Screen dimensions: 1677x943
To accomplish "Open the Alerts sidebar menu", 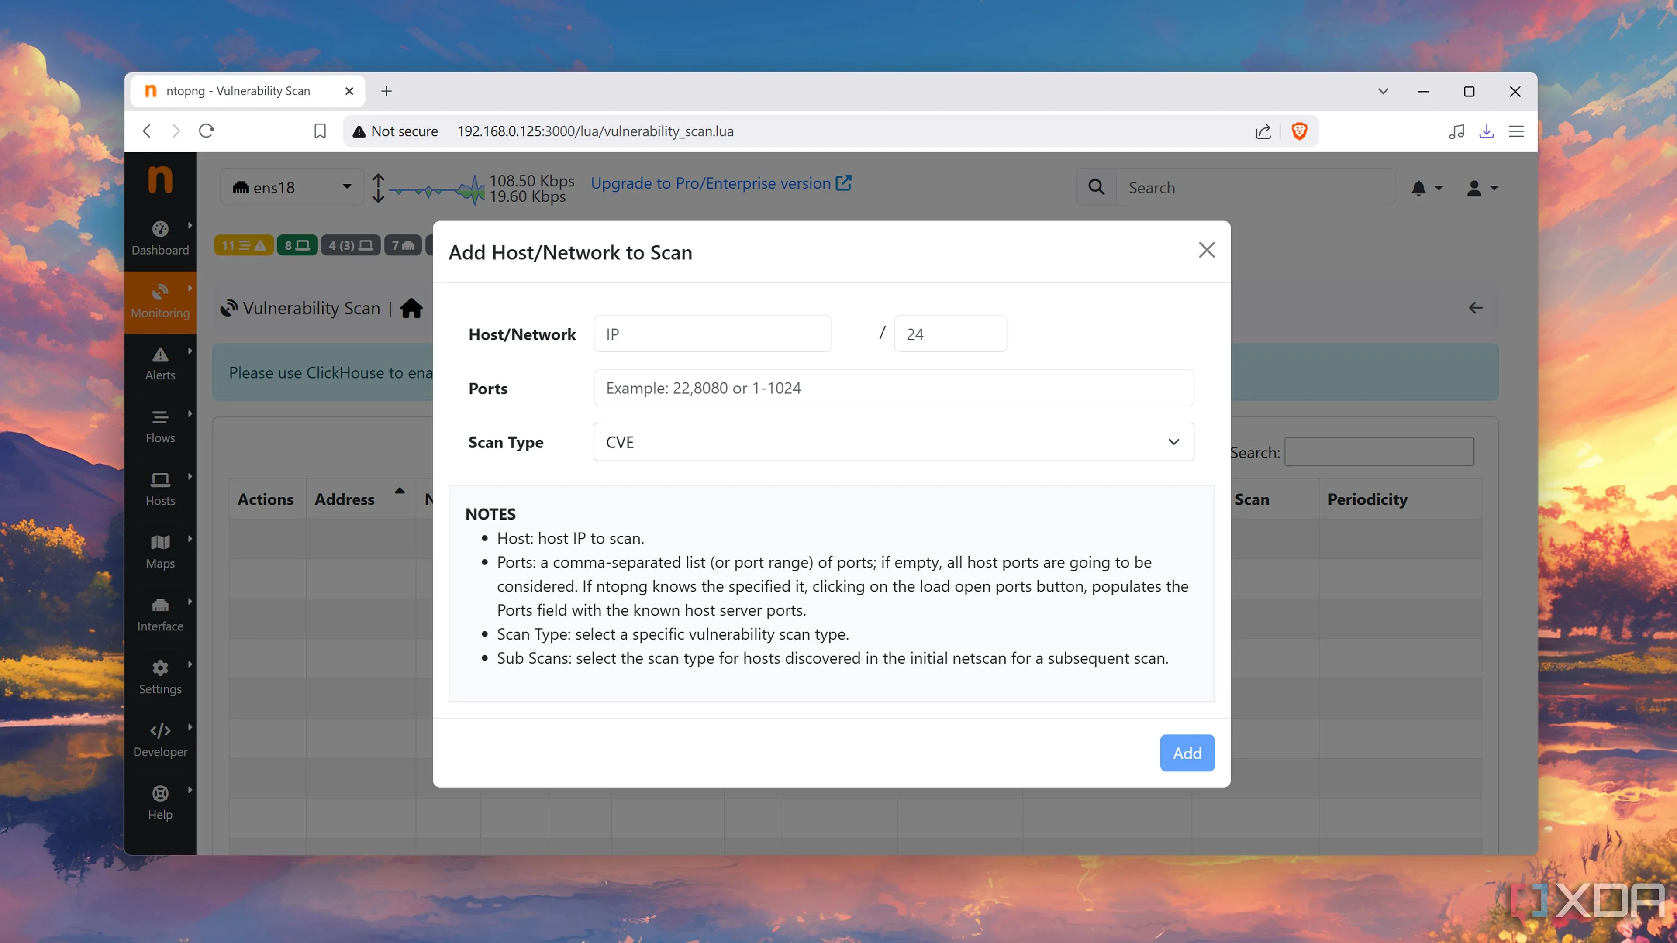I will (160, 364).
